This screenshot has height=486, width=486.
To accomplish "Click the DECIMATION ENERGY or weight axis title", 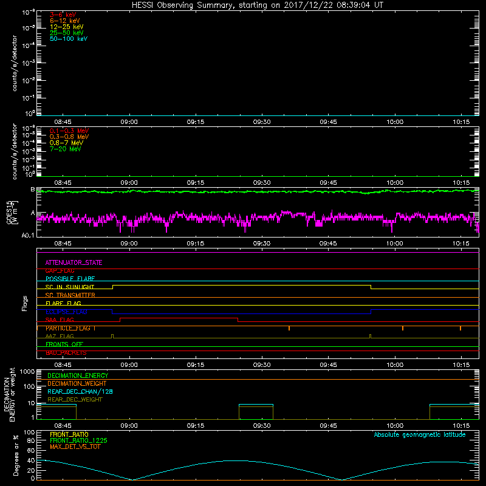I will 9,394.
